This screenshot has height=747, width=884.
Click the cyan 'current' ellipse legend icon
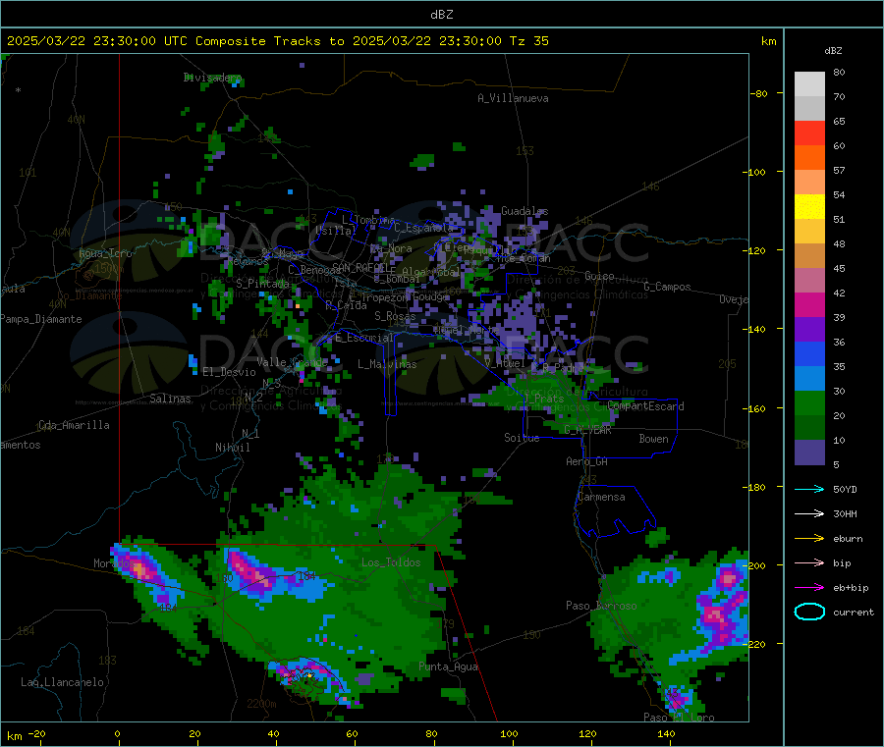tap(809, 612)
